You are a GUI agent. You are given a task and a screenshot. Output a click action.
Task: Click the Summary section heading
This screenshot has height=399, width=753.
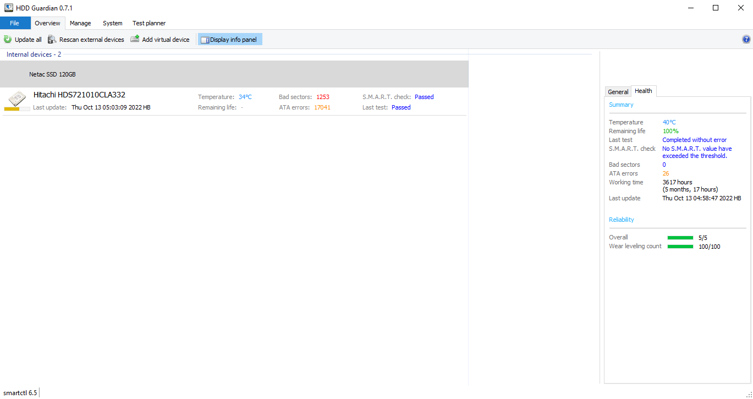point(621,105)
